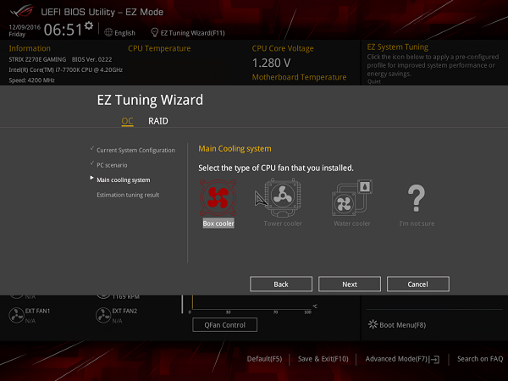Pick the Water cooler icon

352,198
